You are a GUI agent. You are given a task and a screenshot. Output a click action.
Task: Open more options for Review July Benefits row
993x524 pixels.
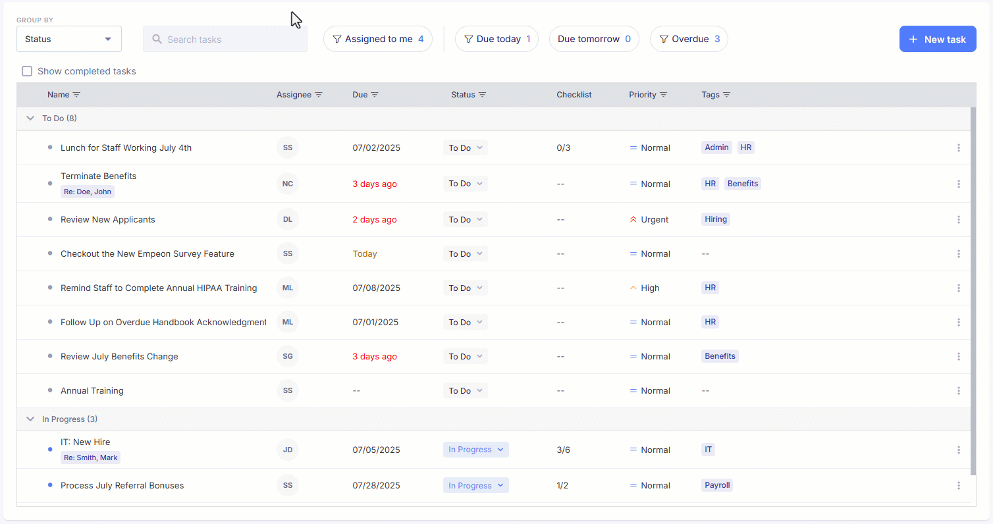(959, 356)
